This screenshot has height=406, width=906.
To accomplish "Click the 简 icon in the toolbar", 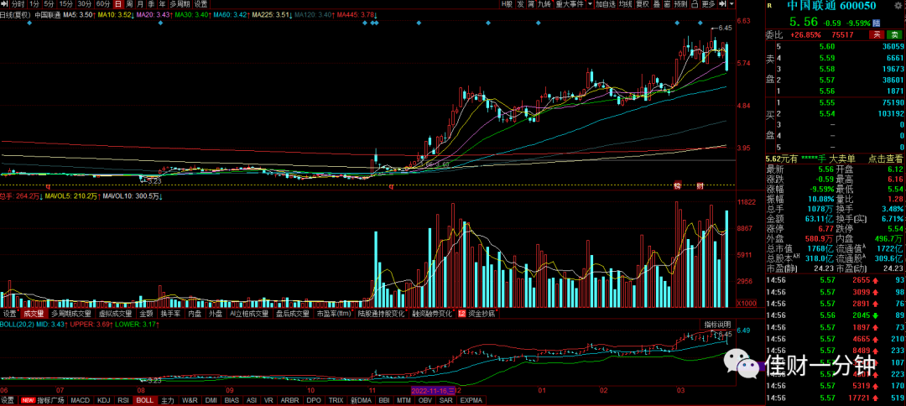I will (530, 4).
